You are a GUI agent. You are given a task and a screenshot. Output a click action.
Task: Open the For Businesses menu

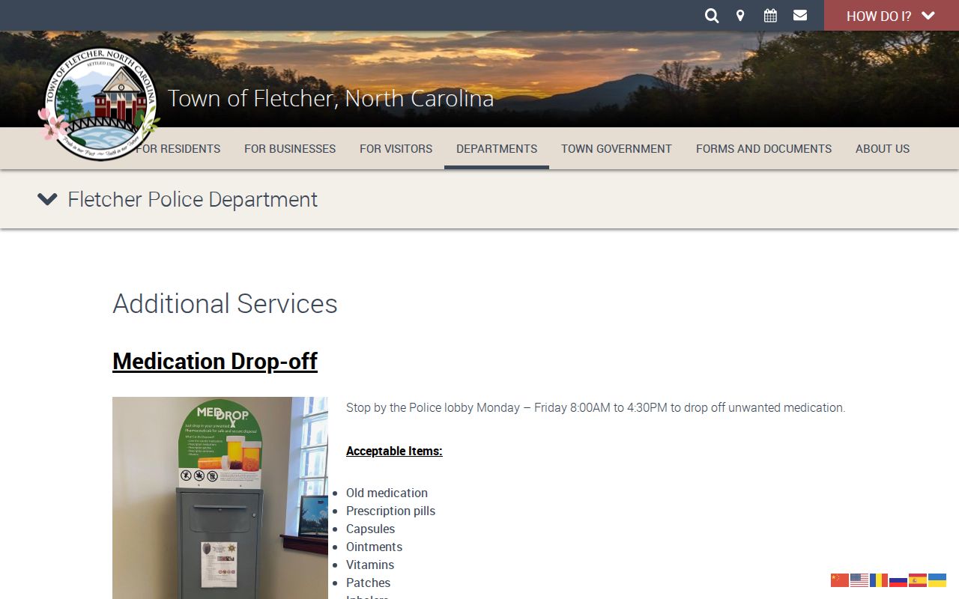(290, 148)
